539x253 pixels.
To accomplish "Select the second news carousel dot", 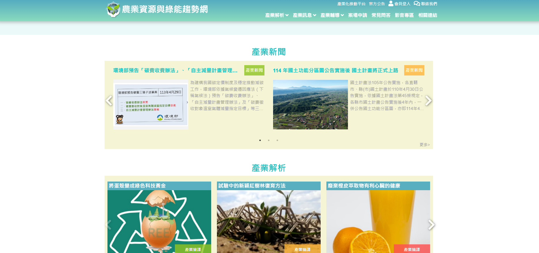I will [269, 140].
